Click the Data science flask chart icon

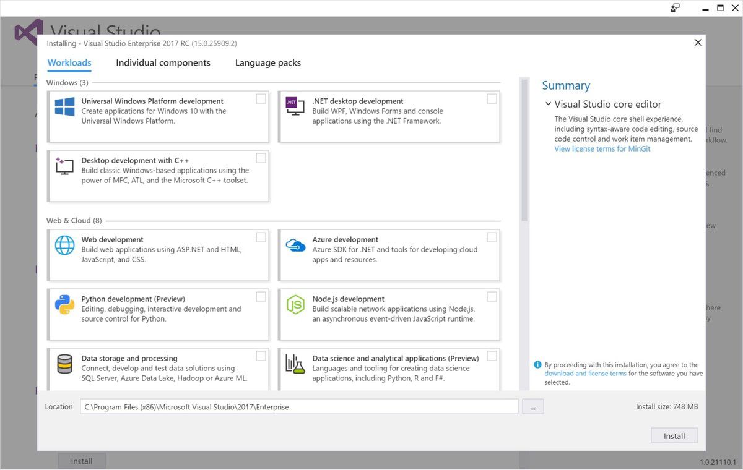point(295,364)
